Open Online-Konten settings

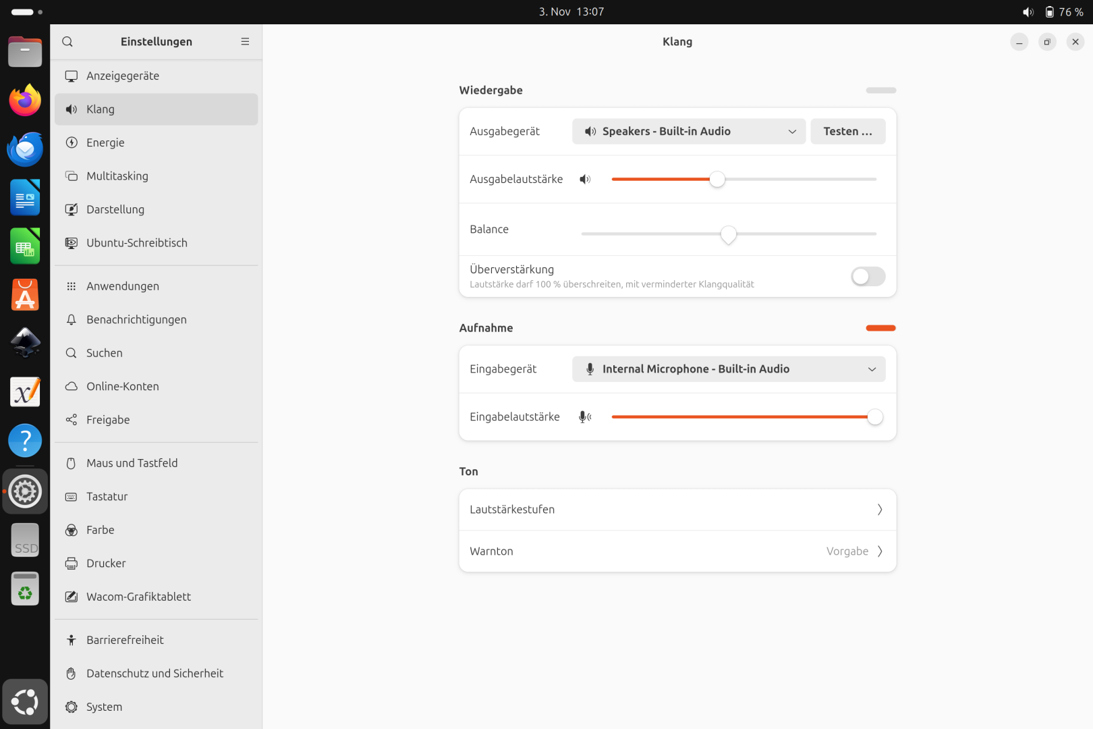point(157,387)
